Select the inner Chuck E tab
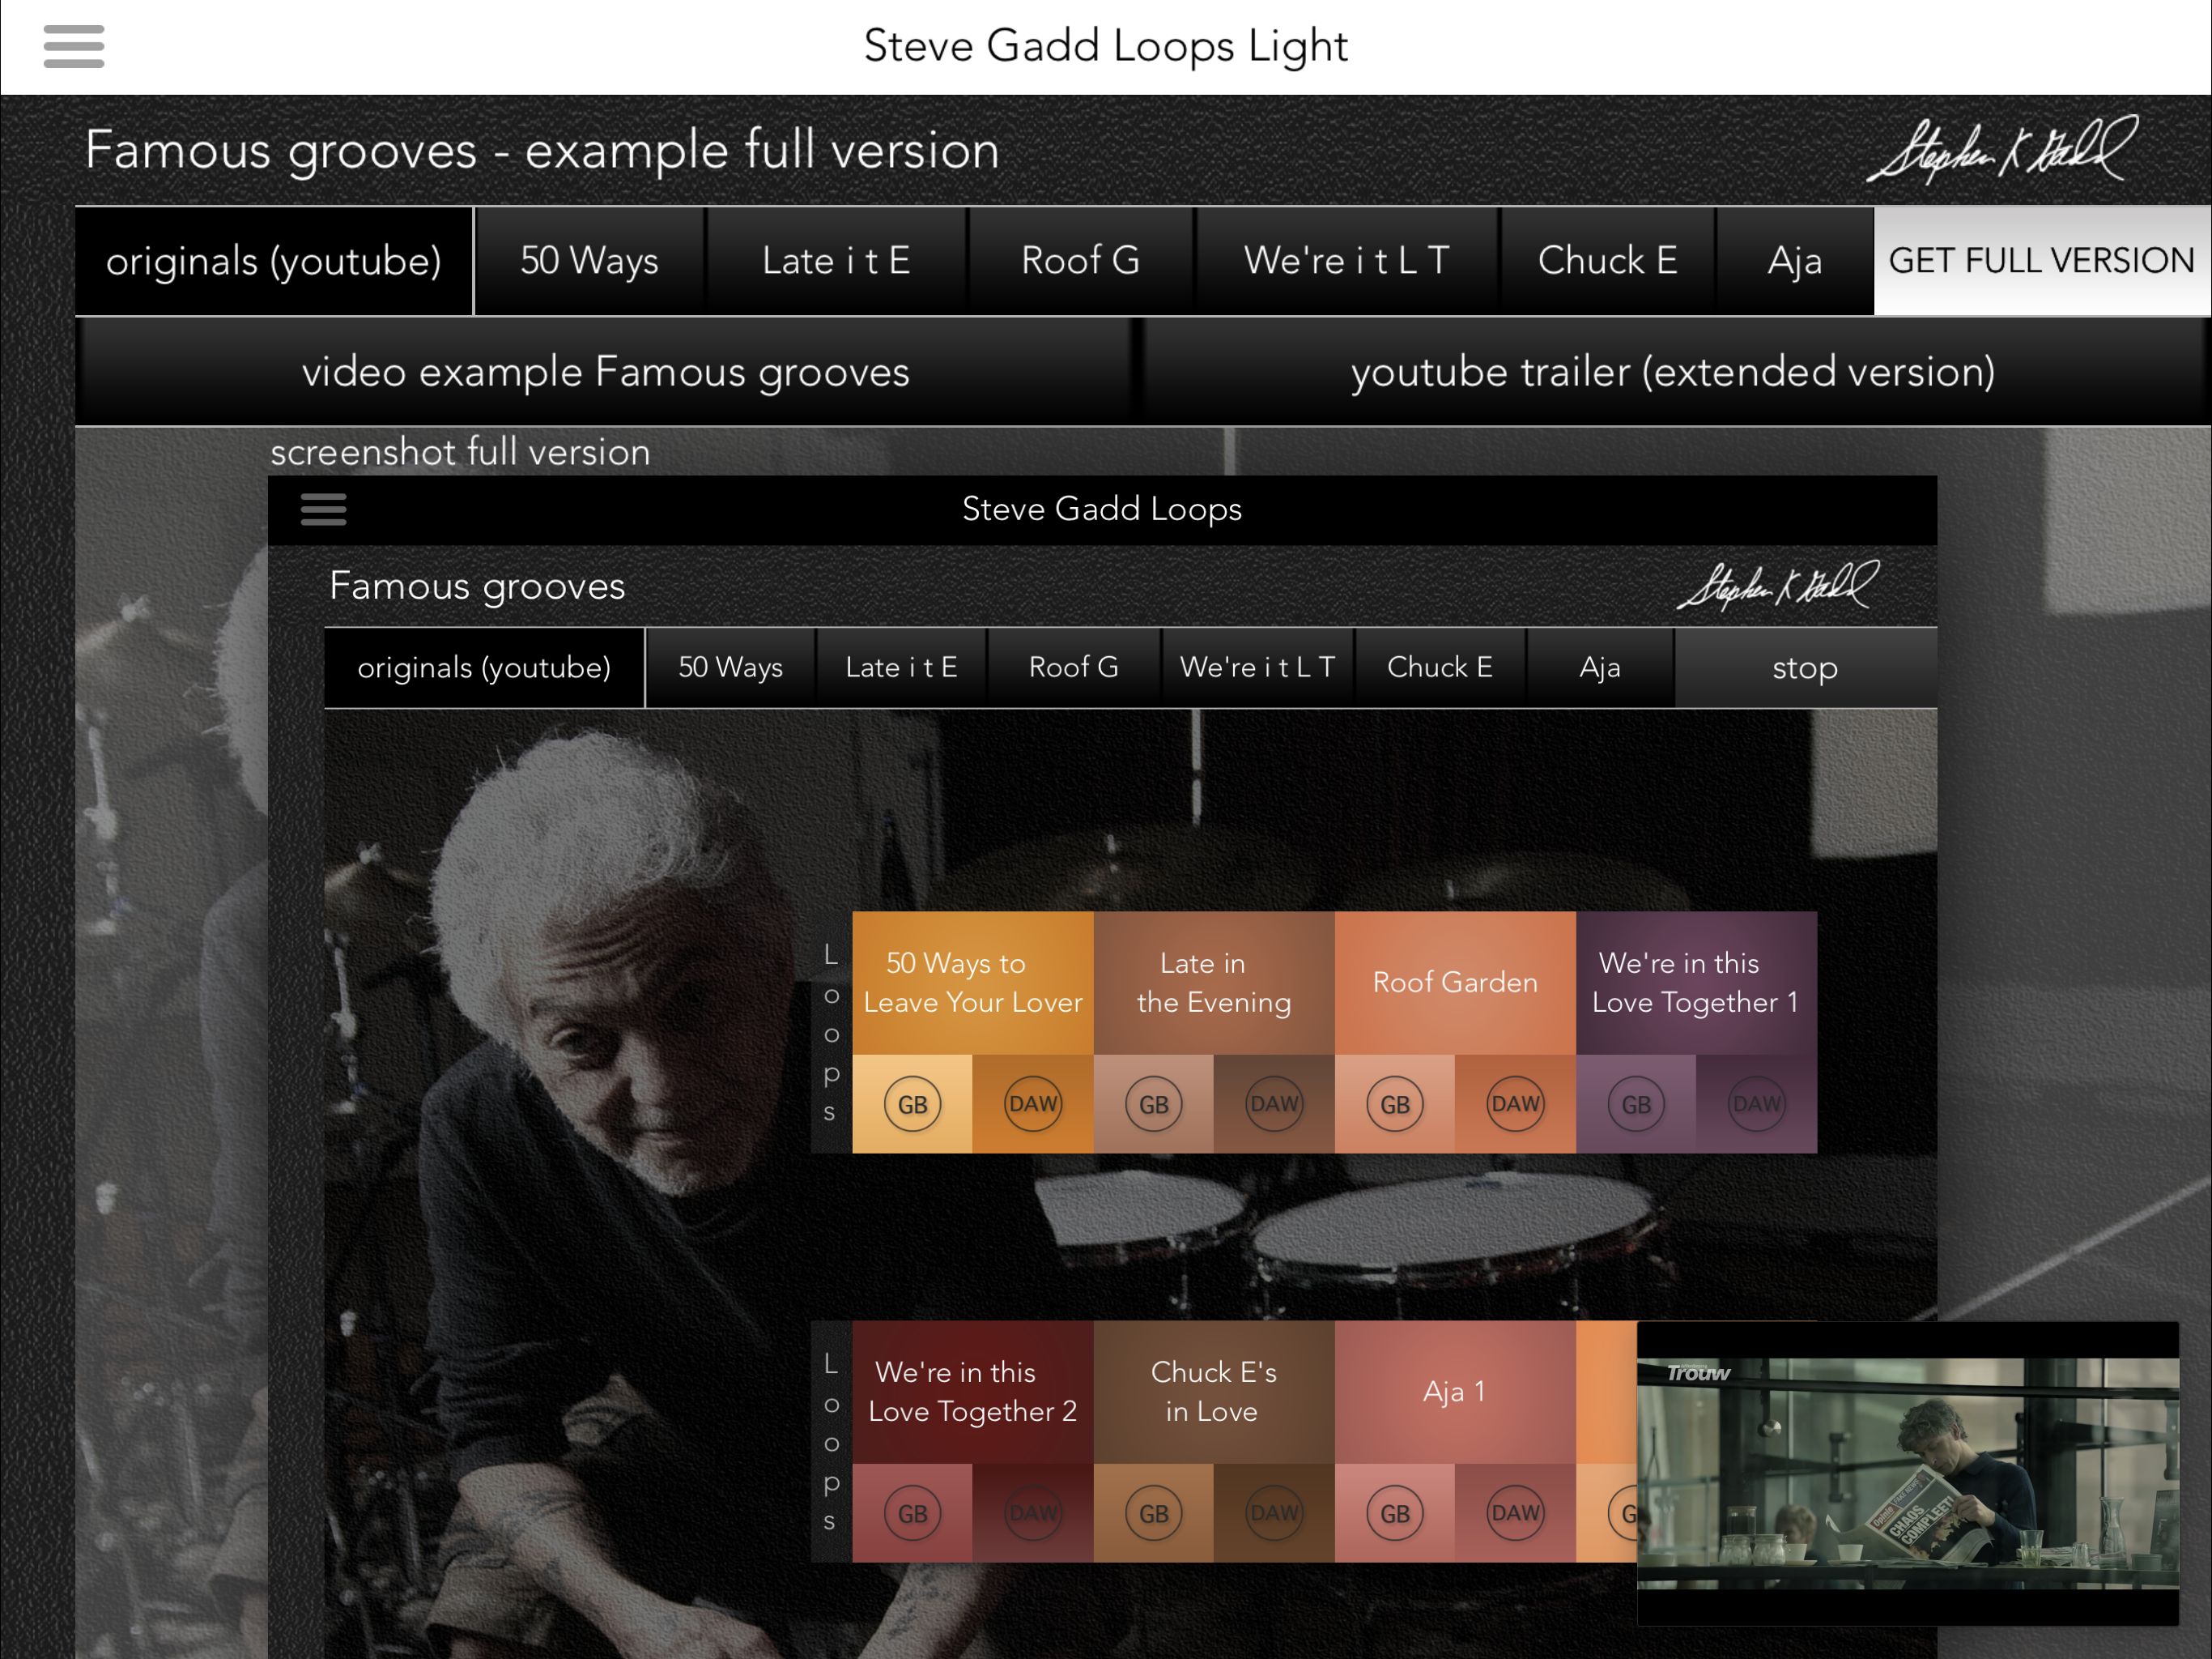This screenshot has width=2212, height=1659. (x=1440, y=667)
